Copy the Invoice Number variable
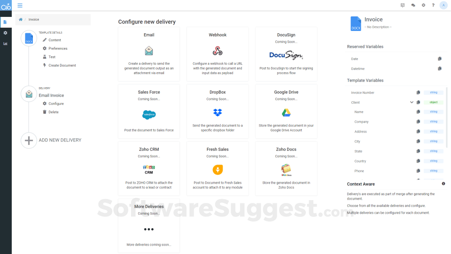The width and height of the screenshot is (451, 254). 418,93
